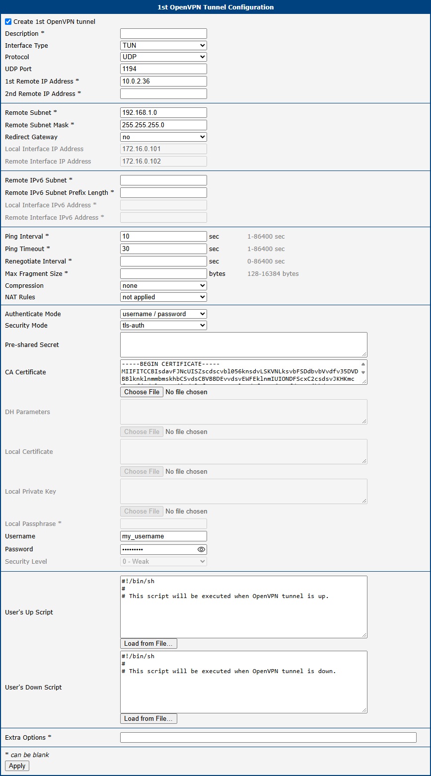
Task: Click Remote Subnet Mask field
Action: (x=163, y=125)
